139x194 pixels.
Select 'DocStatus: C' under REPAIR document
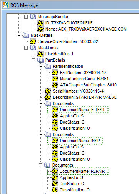point(72,184)
